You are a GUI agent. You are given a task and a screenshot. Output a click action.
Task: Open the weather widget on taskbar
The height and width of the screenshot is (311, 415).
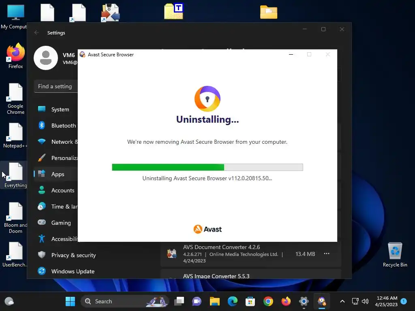pos(9,301)
